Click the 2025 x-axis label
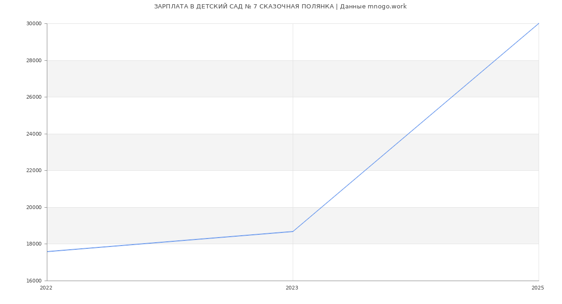This screenshot has width=562, height=304. coord(538,288)
